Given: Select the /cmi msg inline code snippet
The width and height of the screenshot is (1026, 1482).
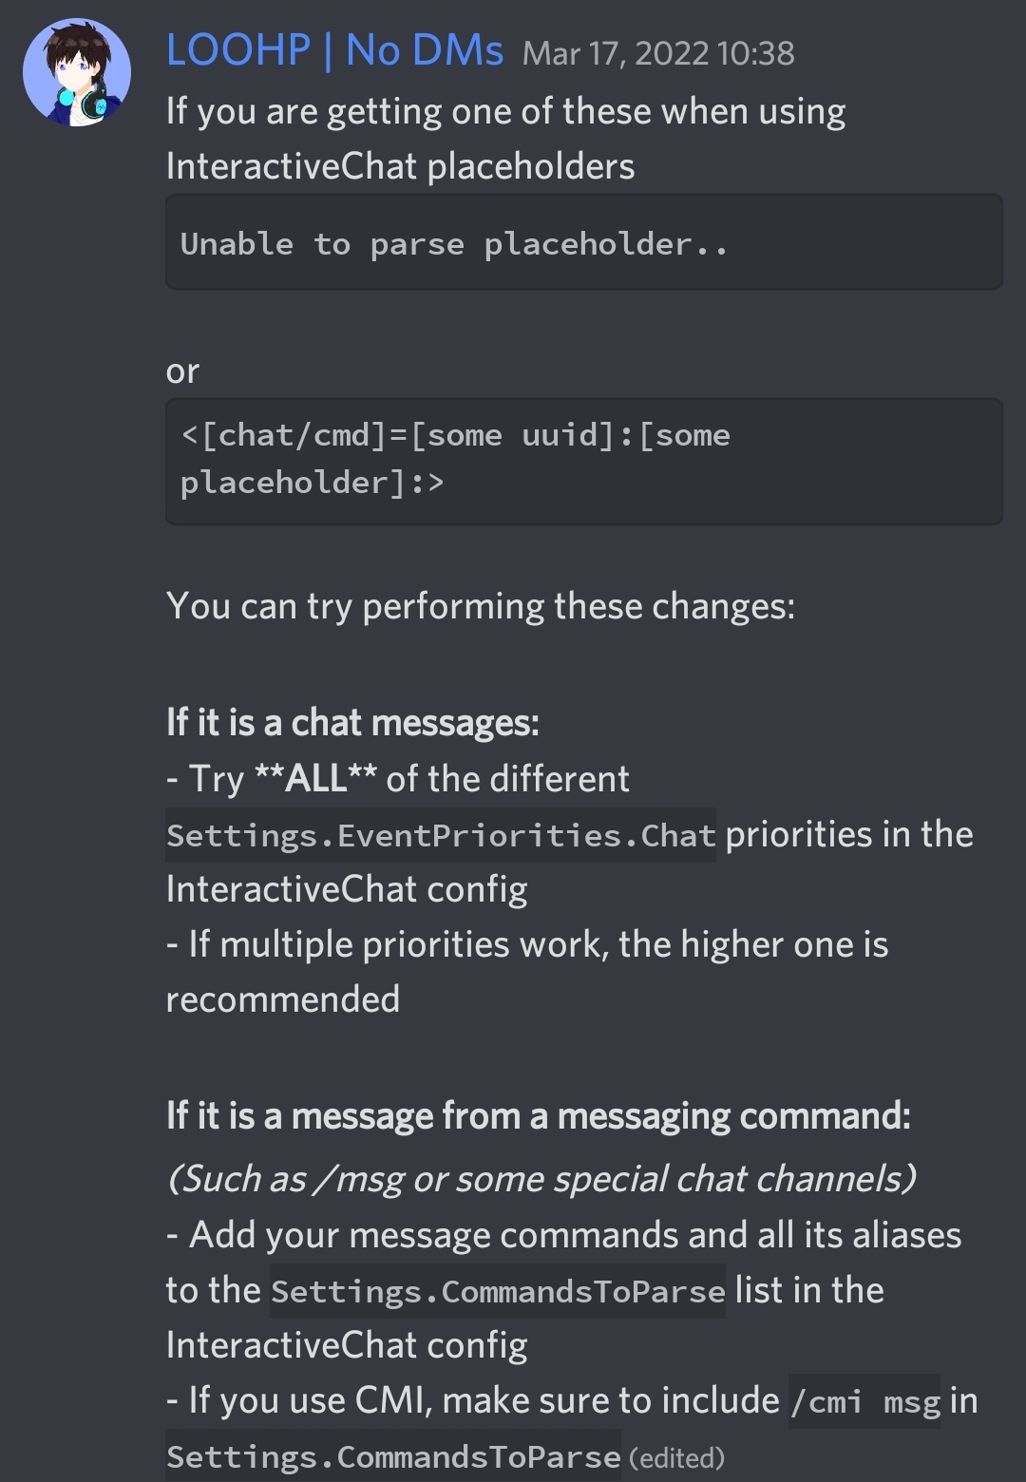Looking at the screenshot, I should [863, 1400].
